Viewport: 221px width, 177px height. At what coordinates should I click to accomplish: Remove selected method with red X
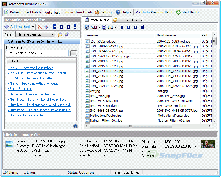pos(40,27)
